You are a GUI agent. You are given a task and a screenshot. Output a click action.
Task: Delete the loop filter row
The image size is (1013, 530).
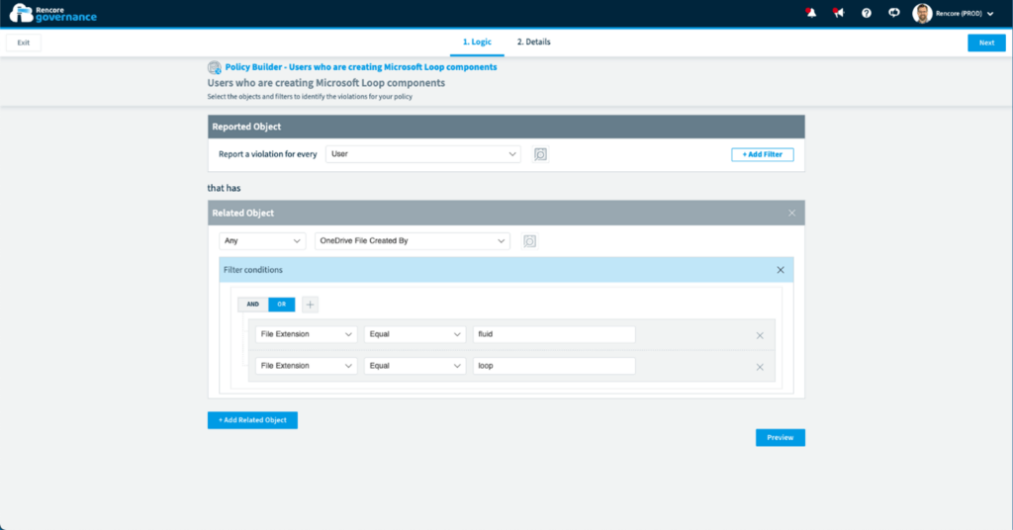tap(760, 367)
